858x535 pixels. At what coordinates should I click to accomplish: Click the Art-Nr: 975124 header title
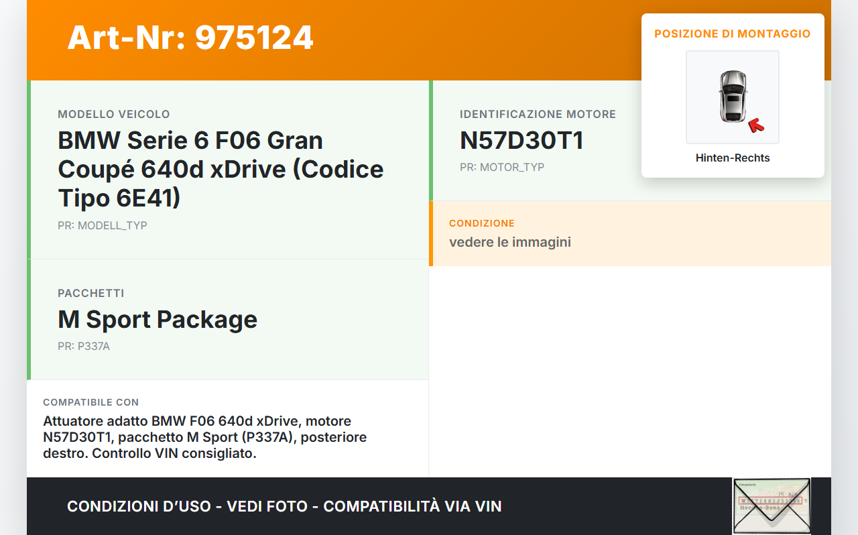pyautogui.click(x=190, y=38)
